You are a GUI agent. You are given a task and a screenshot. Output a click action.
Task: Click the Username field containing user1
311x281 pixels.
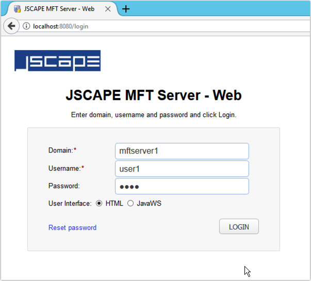[182, 169]
